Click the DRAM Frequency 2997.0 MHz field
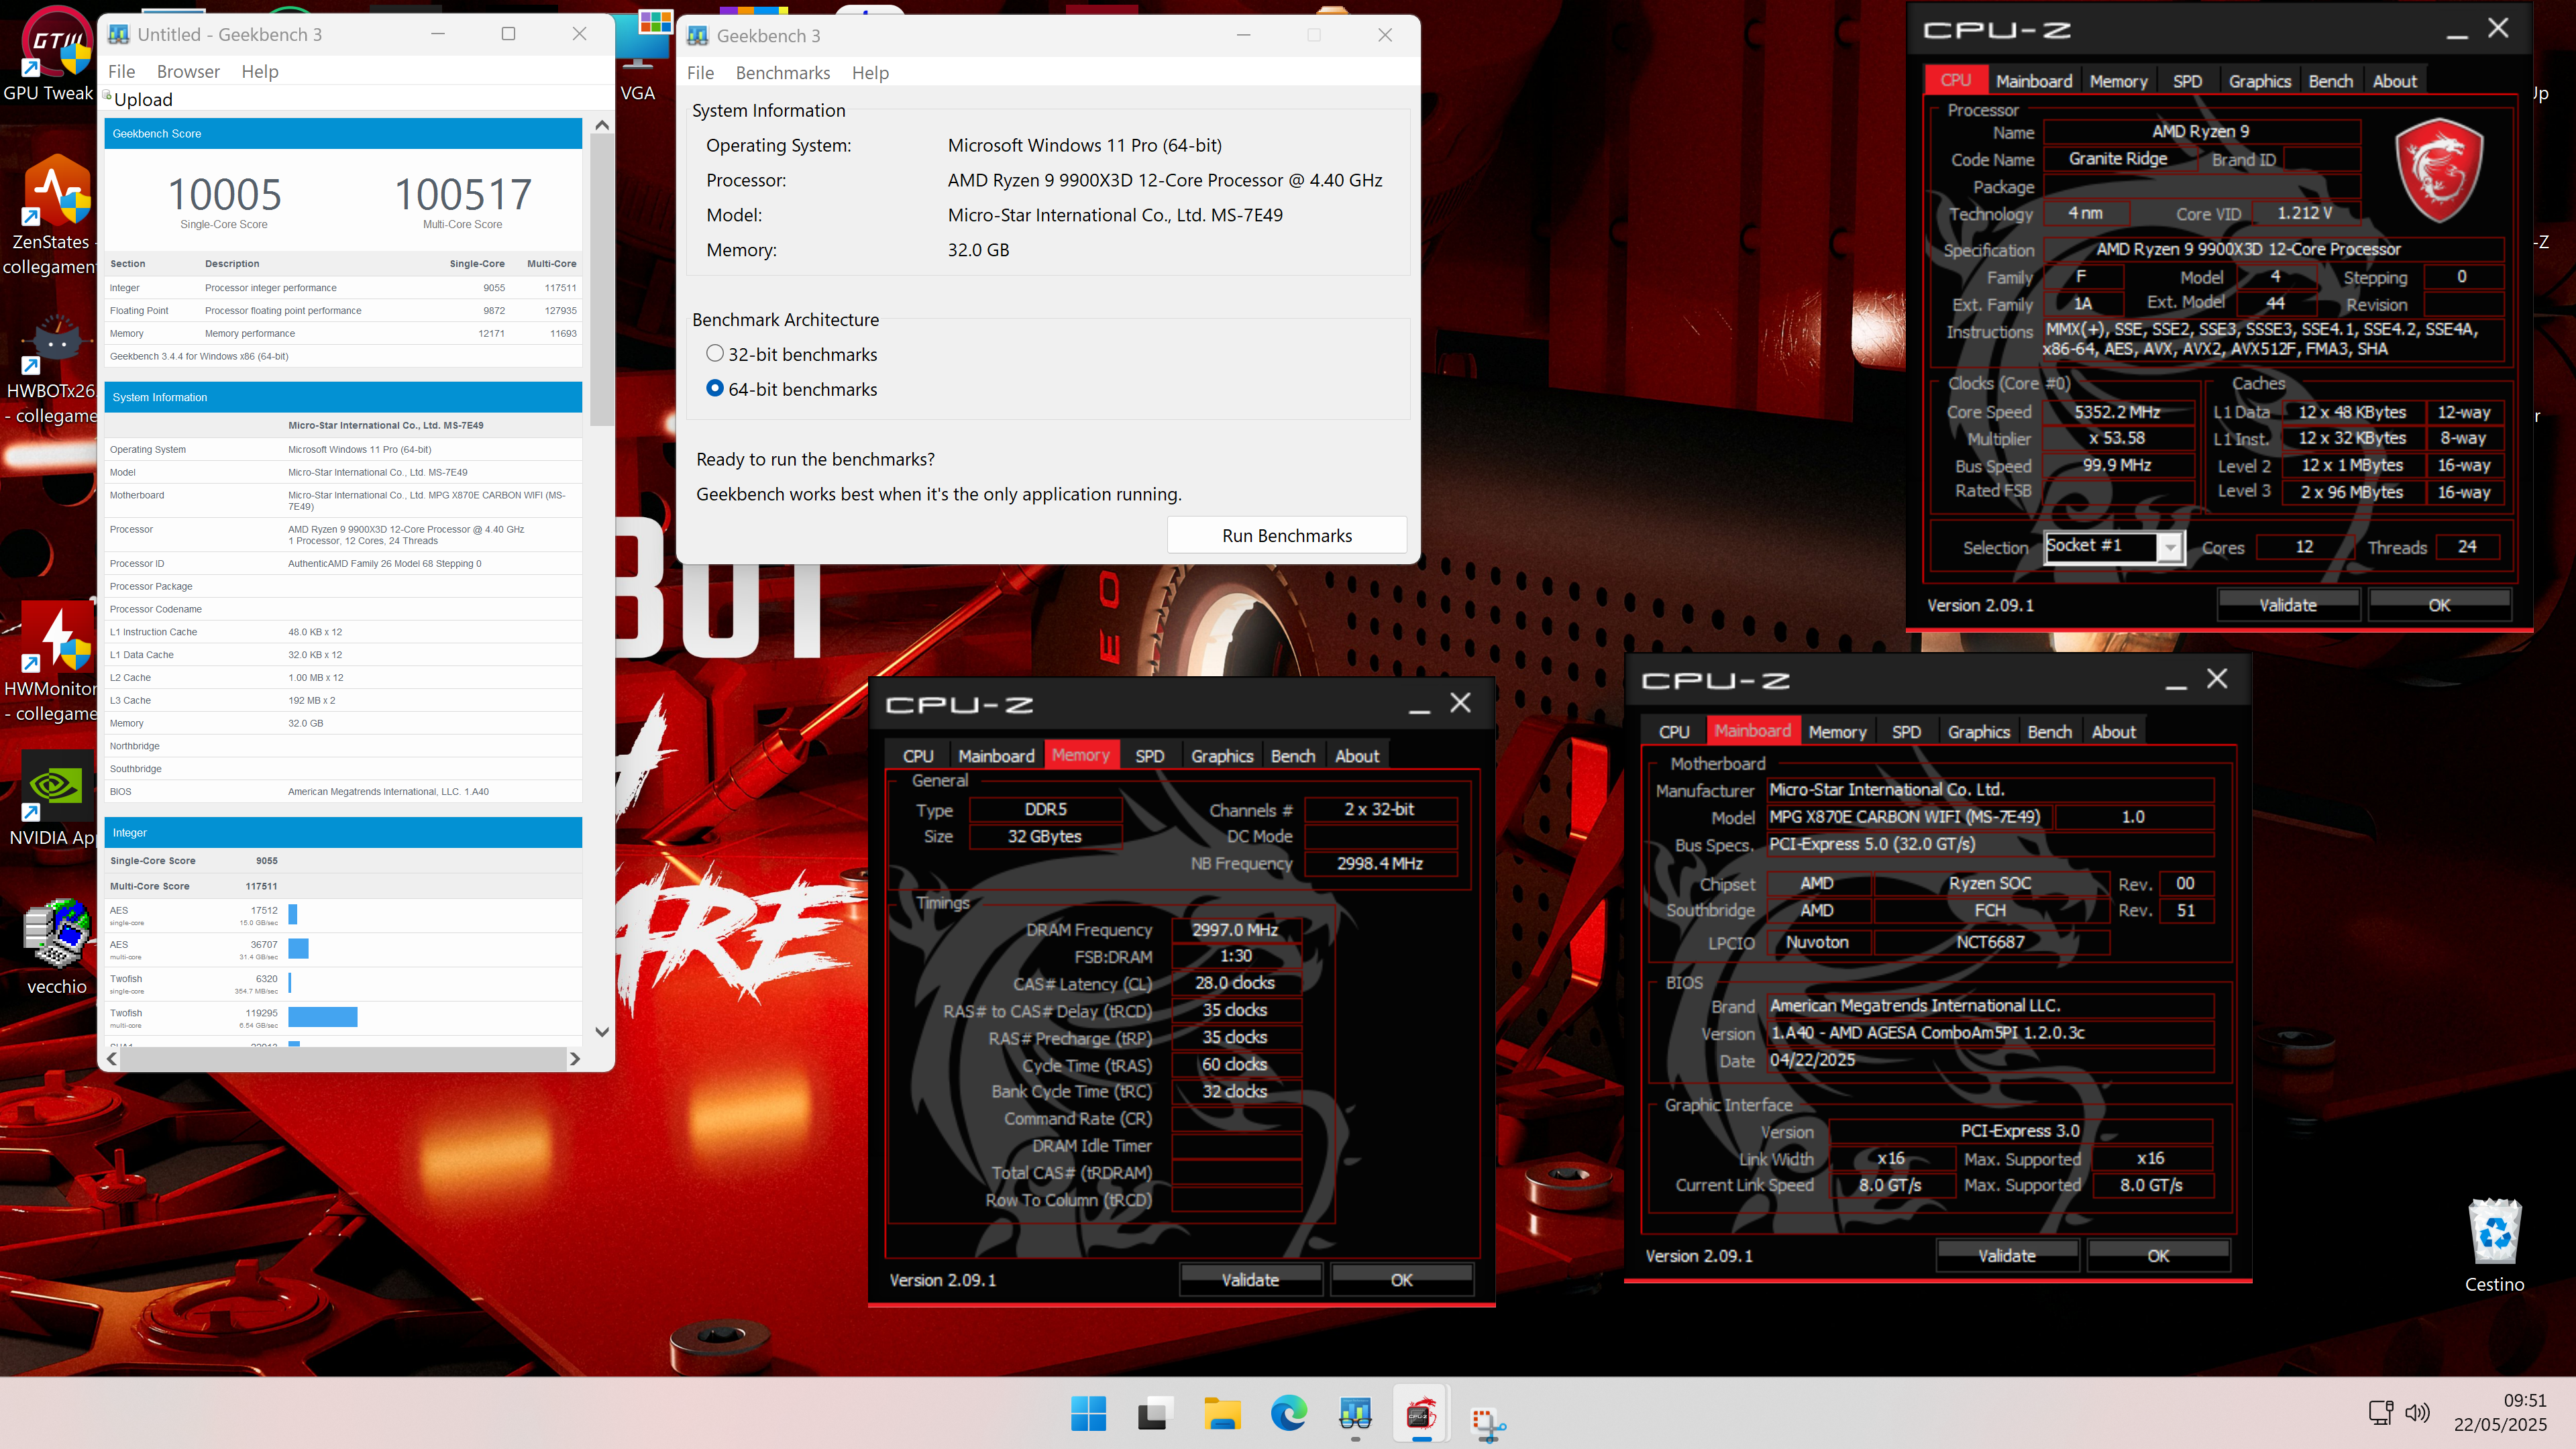 coord(1235,929)
